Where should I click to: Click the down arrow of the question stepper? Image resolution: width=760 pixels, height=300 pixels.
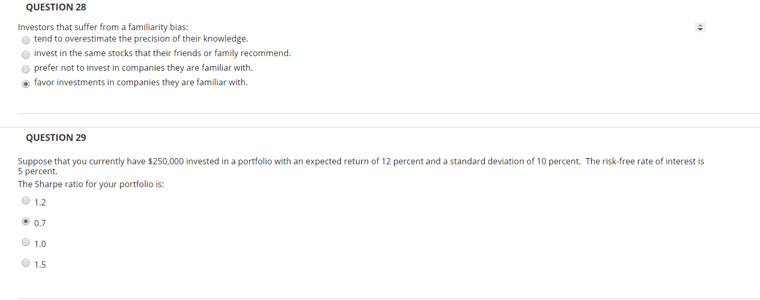coord(700,30)
